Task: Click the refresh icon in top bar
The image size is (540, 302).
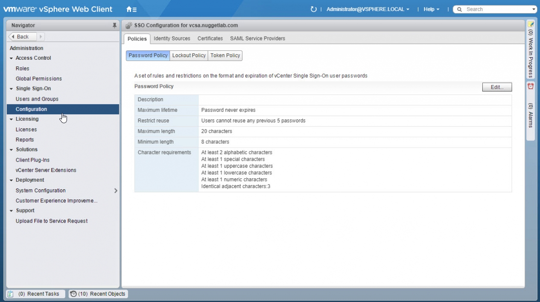Action: (314, 9)
